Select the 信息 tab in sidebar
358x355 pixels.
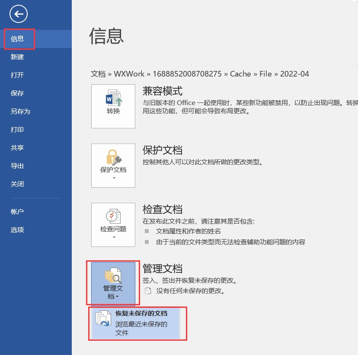36,39
